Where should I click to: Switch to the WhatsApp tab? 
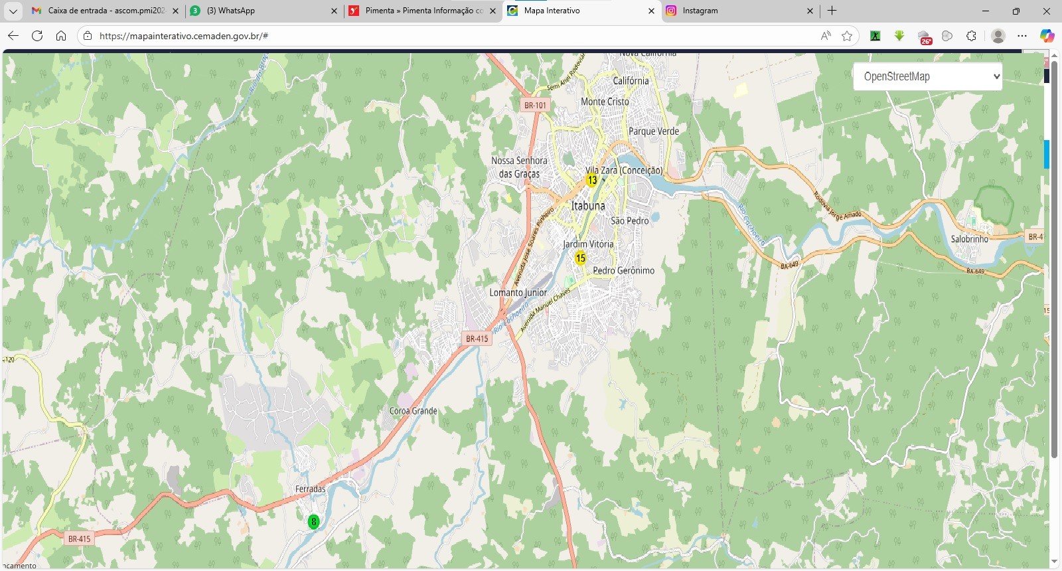pos(264,11)
